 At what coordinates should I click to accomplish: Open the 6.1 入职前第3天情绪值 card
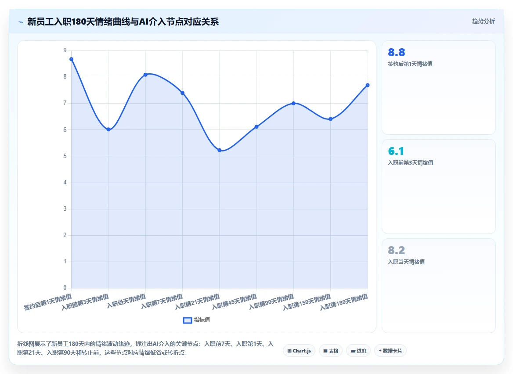pos(438,187)
